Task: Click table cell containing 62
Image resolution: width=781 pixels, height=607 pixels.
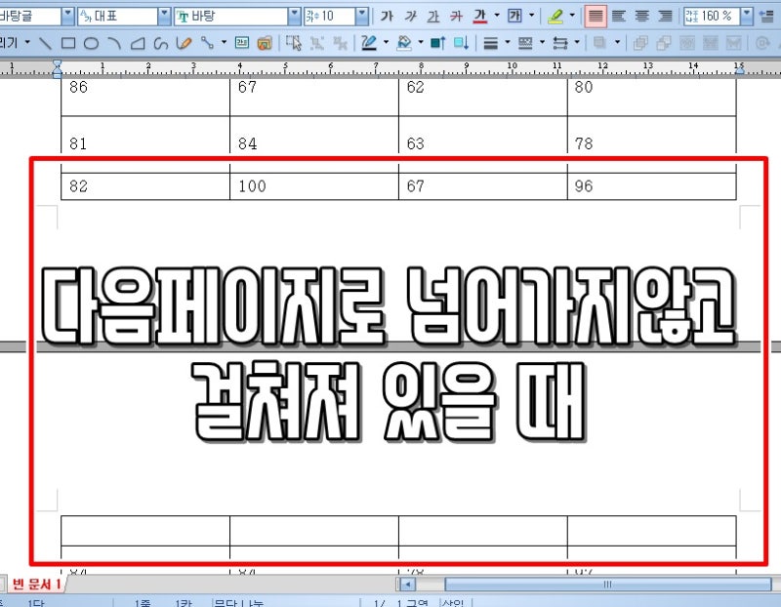Action: coord(483,97)
